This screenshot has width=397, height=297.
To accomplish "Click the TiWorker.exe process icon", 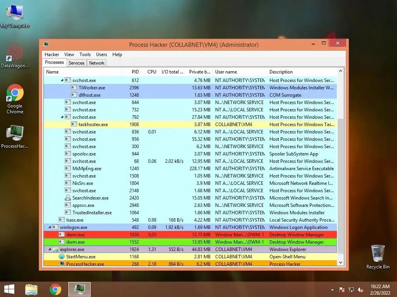I will [x=74, y=88].
